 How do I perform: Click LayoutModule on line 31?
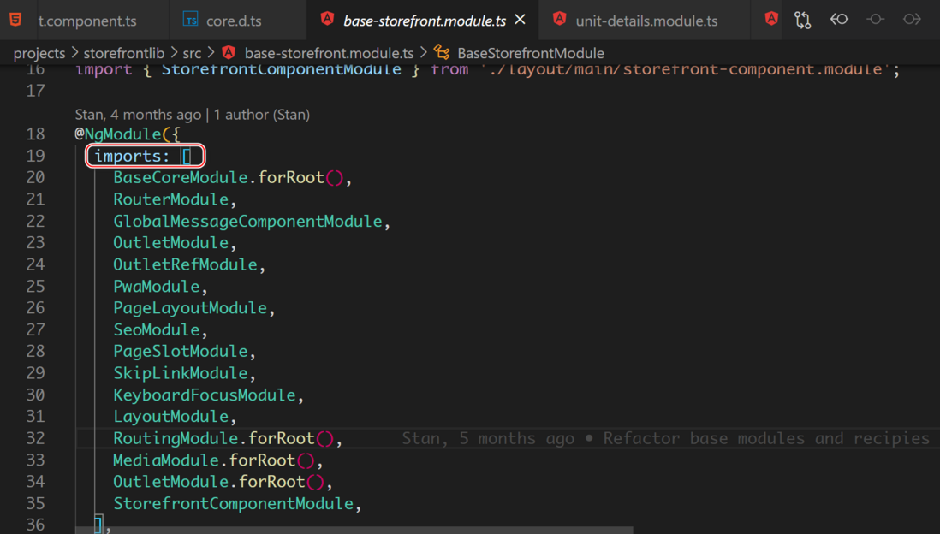[171, 417]
